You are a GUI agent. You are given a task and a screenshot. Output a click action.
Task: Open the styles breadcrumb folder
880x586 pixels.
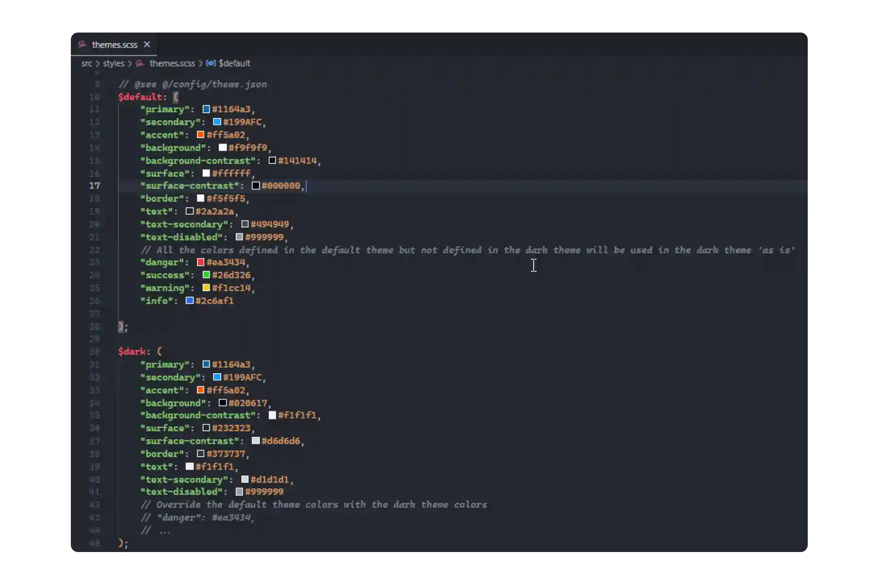point(113,63)
